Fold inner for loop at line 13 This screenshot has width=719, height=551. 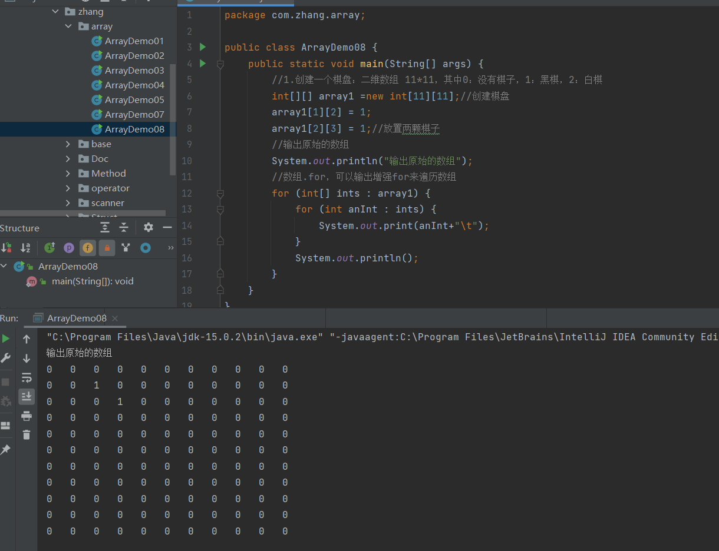pyautogui.click(x=220, y=210)
